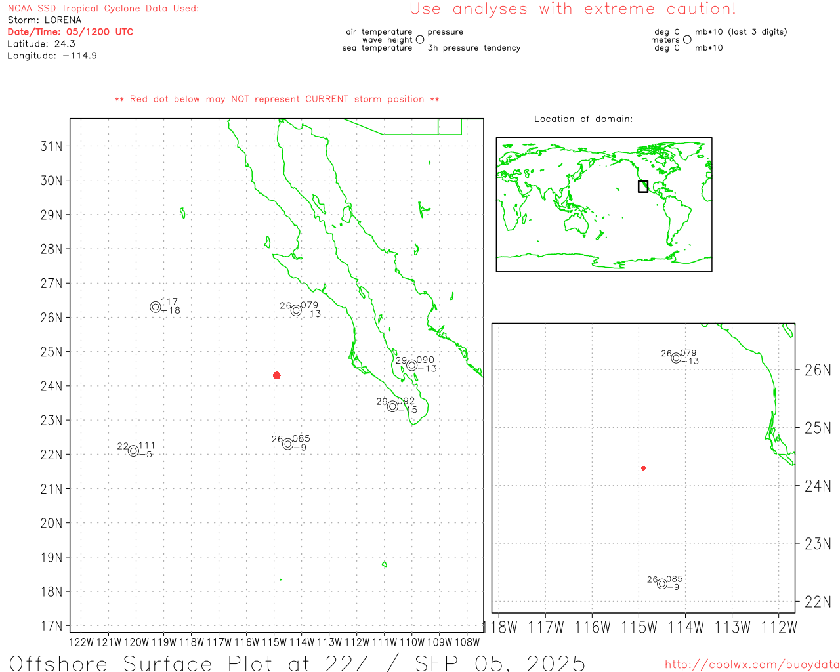The height and width of the screenshot is (672, 840).
Task: Click the '108W' longitude label on main map
Action: click(467, 642)
